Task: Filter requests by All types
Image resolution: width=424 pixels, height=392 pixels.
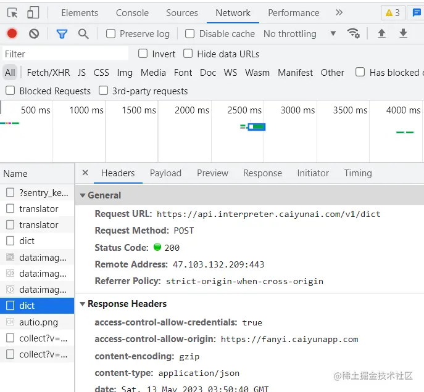Action: [x=10, y=72]
